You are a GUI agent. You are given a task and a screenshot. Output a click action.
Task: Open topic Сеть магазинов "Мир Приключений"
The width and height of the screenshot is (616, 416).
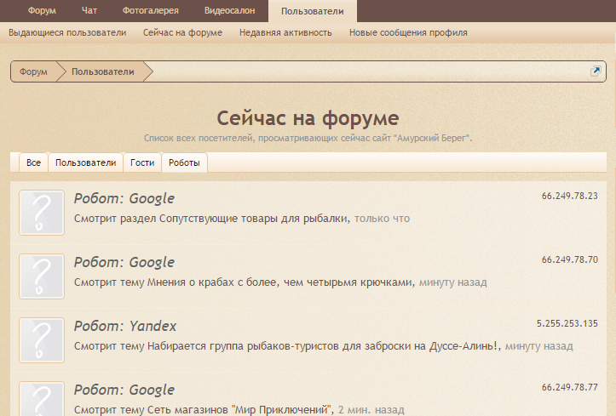pyautogui.click(x=239, y=410)
